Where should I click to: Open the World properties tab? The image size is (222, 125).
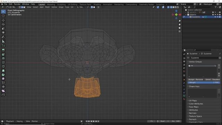184,72
